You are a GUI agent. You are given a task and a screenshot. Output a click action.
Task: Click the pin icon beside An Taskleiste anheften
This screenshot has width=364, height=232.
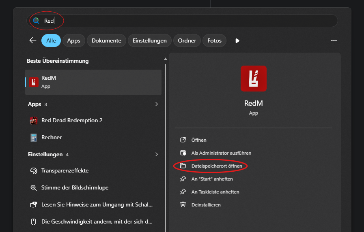tap(183, 192)
